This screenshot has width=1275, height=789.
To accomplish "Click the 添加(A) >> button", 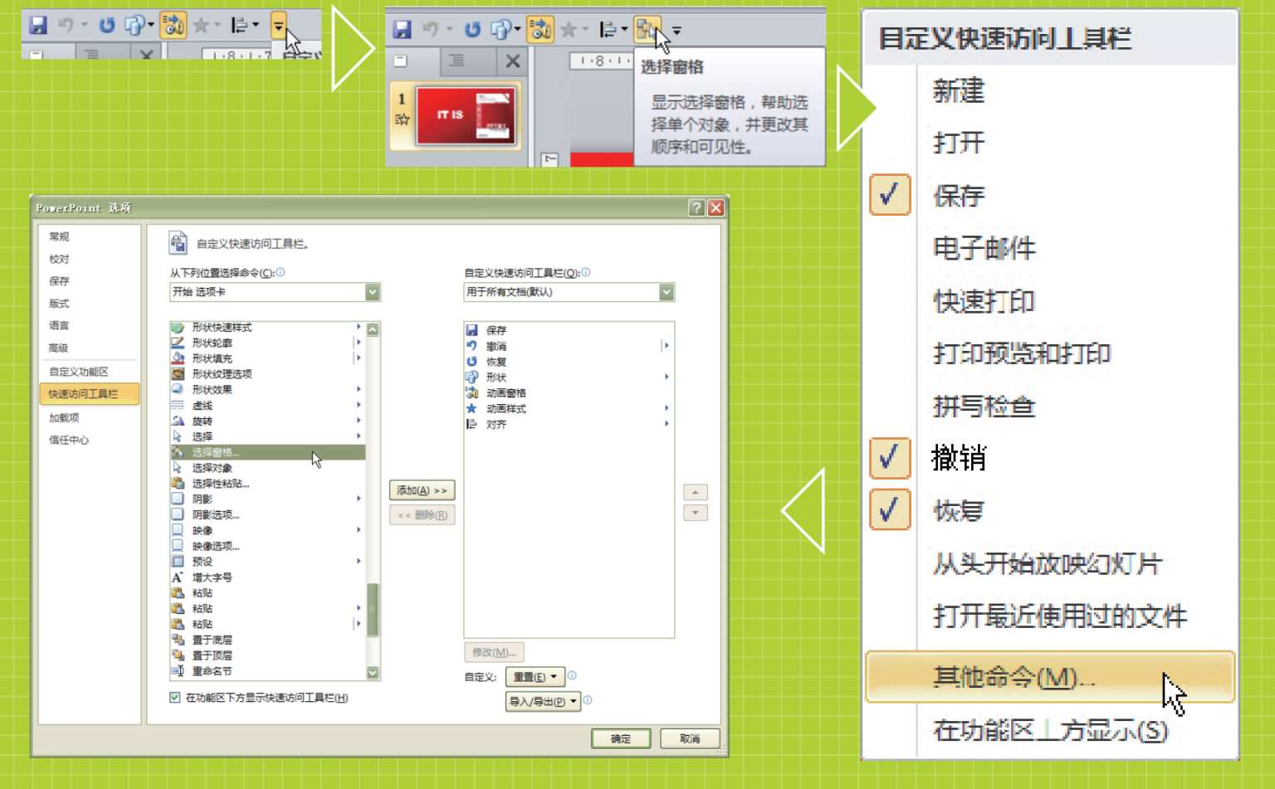I will click(x=422, y=490).
